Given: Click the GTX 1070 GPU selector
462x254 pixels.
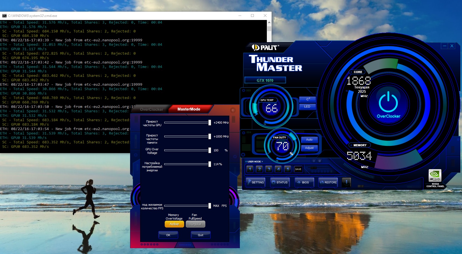Looking at the screenshot, I should click(x=265, y=80).
